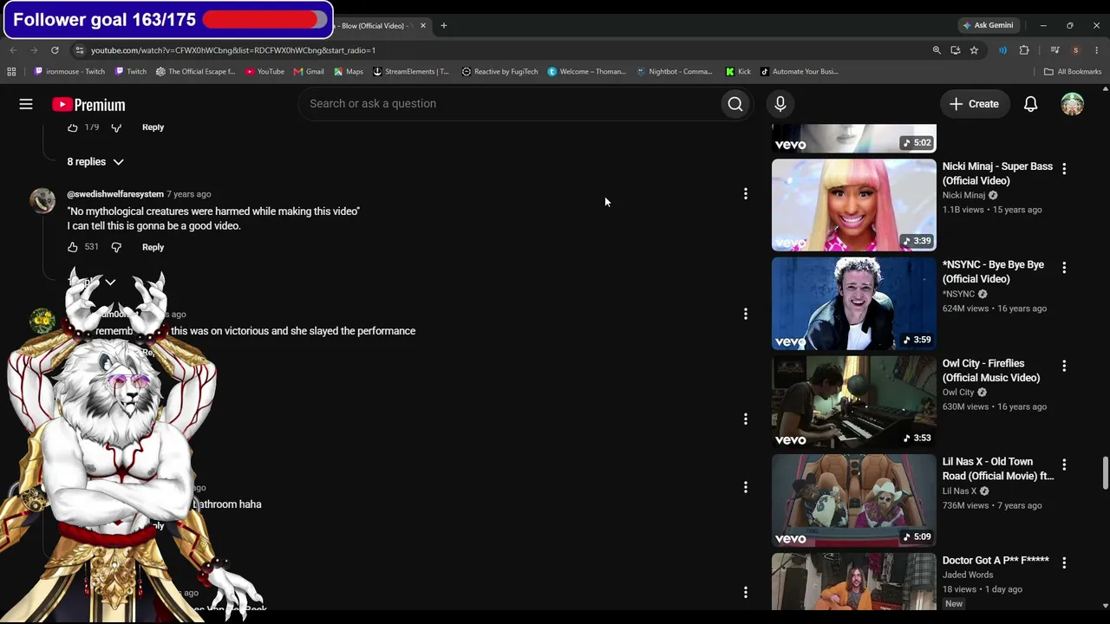Image resolution: width=1110 pixels, height=624 pixels.
Task: Open '*NSYNC - Bye Bye Bye (Official Video)' title
Action: pyautogui.click(x=994, y=272)
